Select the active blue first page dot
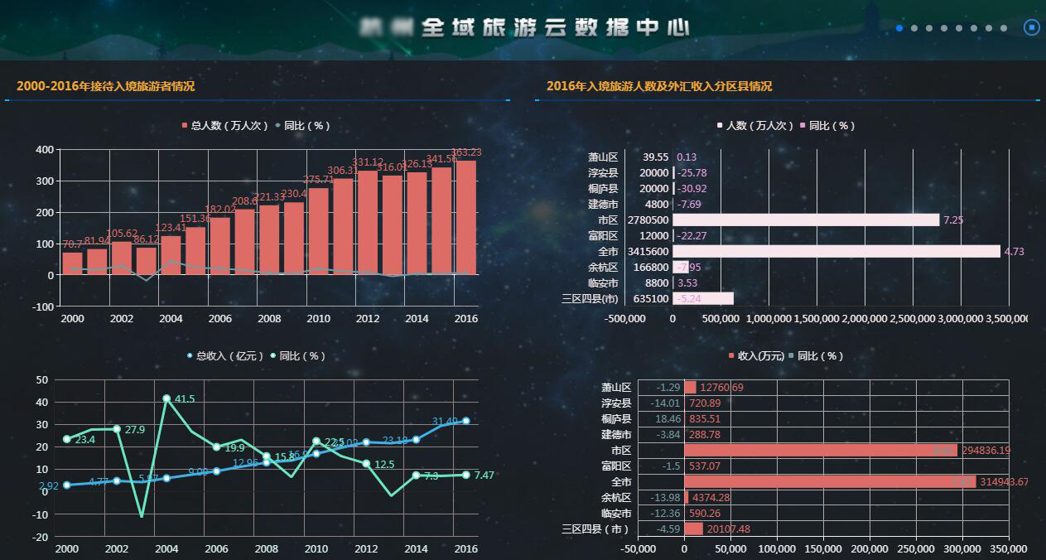This screenshot has width=1046, height=560. tap(899, 28)
